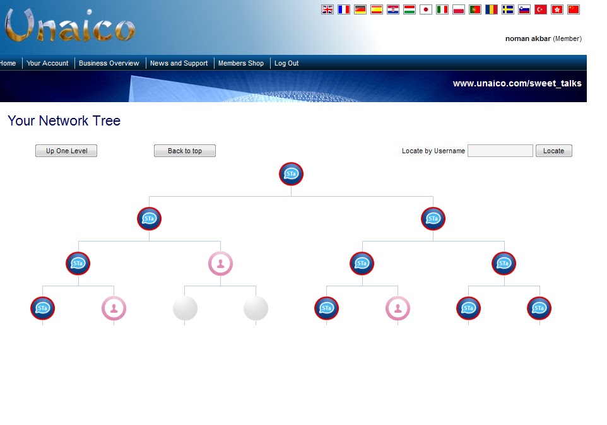Click Log Out in the navigation
The width and height of the screenshot is (607, 425).
click(x=286, y=63)
